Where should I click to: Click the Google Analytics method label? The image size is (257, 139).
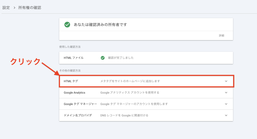(x=74, y=93)
